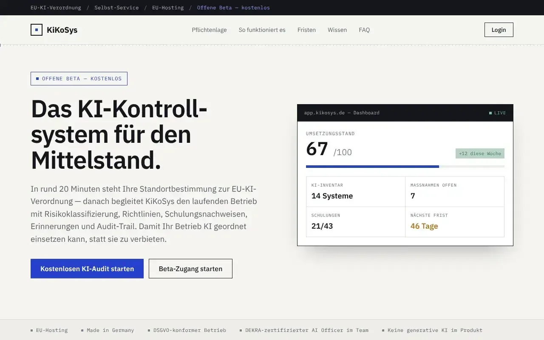This screenshot has width=544, height=340.
Task: Click DSGVO-konformer Betrieb footer text
Action: [190, 330]
